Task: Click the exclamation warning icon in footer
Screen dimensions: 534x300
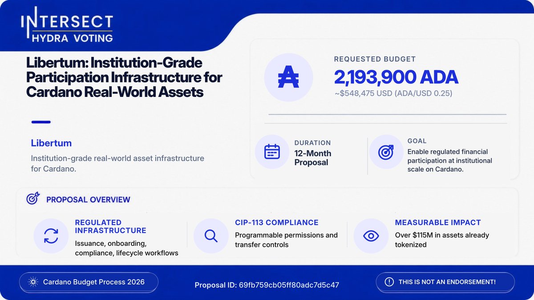Action: 389,282
